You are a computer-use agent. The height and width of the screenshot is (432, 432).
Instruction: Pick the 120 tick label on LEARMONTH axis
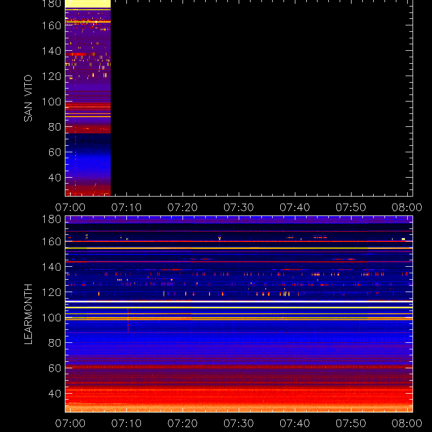point(51,292)
